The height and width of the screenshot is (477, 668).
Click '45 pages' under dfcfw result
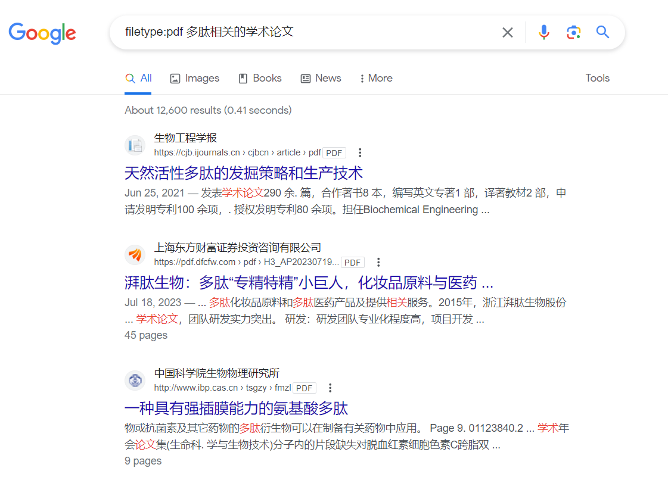click(x=146, y=335)
